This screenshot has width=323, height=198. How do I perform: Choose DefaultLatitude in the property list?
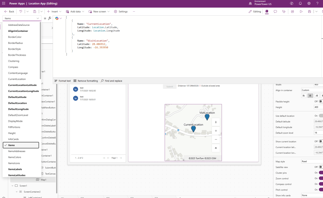tap(17, 97)
